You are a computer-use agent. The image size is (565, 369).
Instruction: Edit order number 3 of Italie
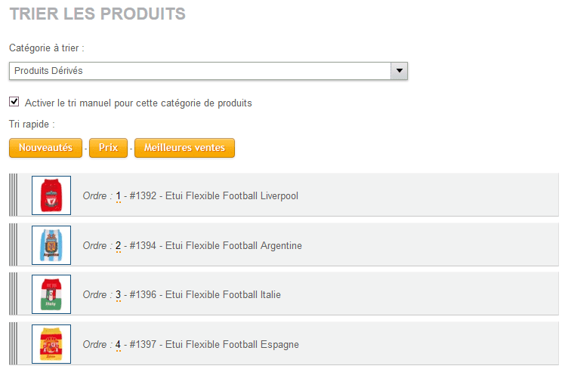tap(118, 295)
